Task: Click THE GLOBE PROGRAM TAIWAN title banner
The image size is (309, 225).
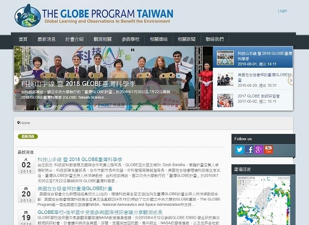Action: 108,14
